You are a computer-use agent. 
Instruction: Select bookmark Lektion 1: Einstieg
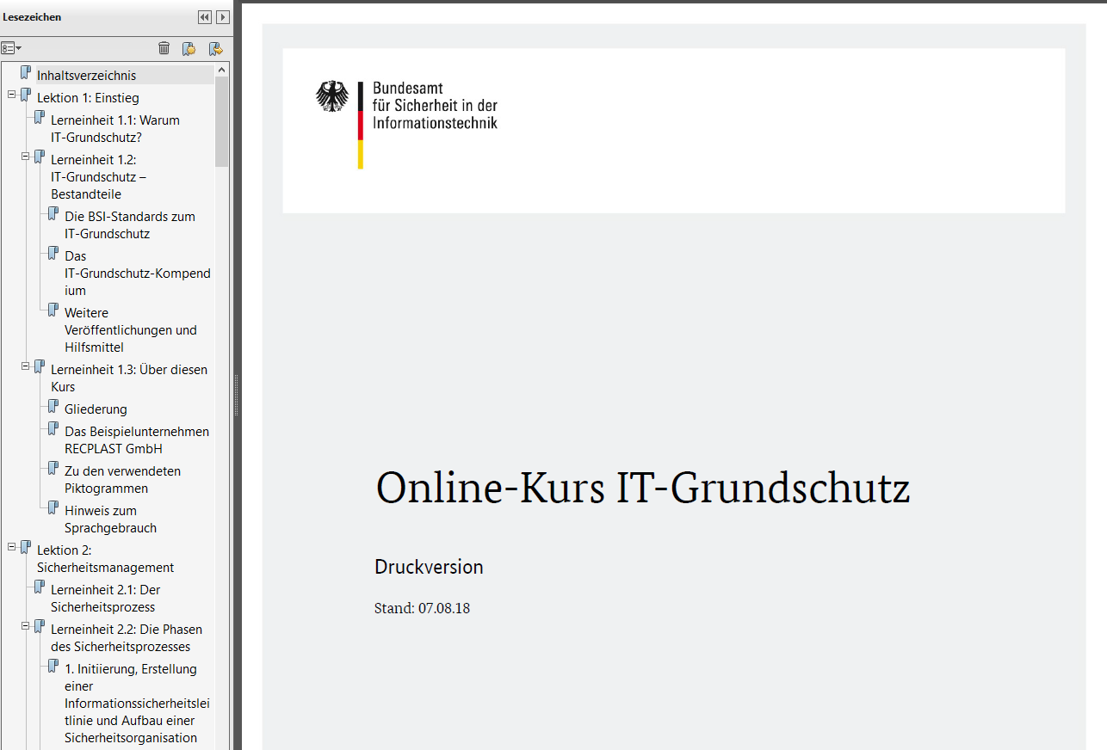point(88,98)
